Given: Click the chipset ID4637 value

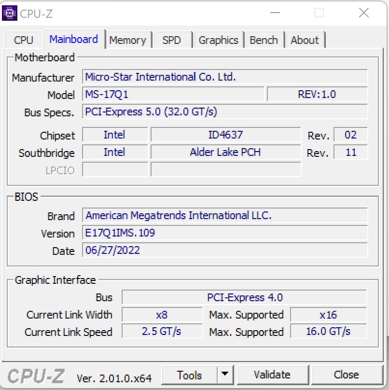Looking at the screenshot, I should pos(225,135).
